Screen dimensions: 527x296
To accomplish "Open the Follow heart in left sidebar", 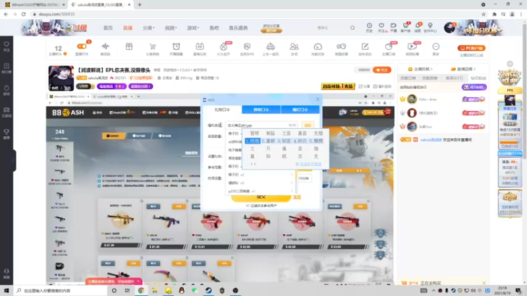I will pyautogui.click(x=7, y=46).
